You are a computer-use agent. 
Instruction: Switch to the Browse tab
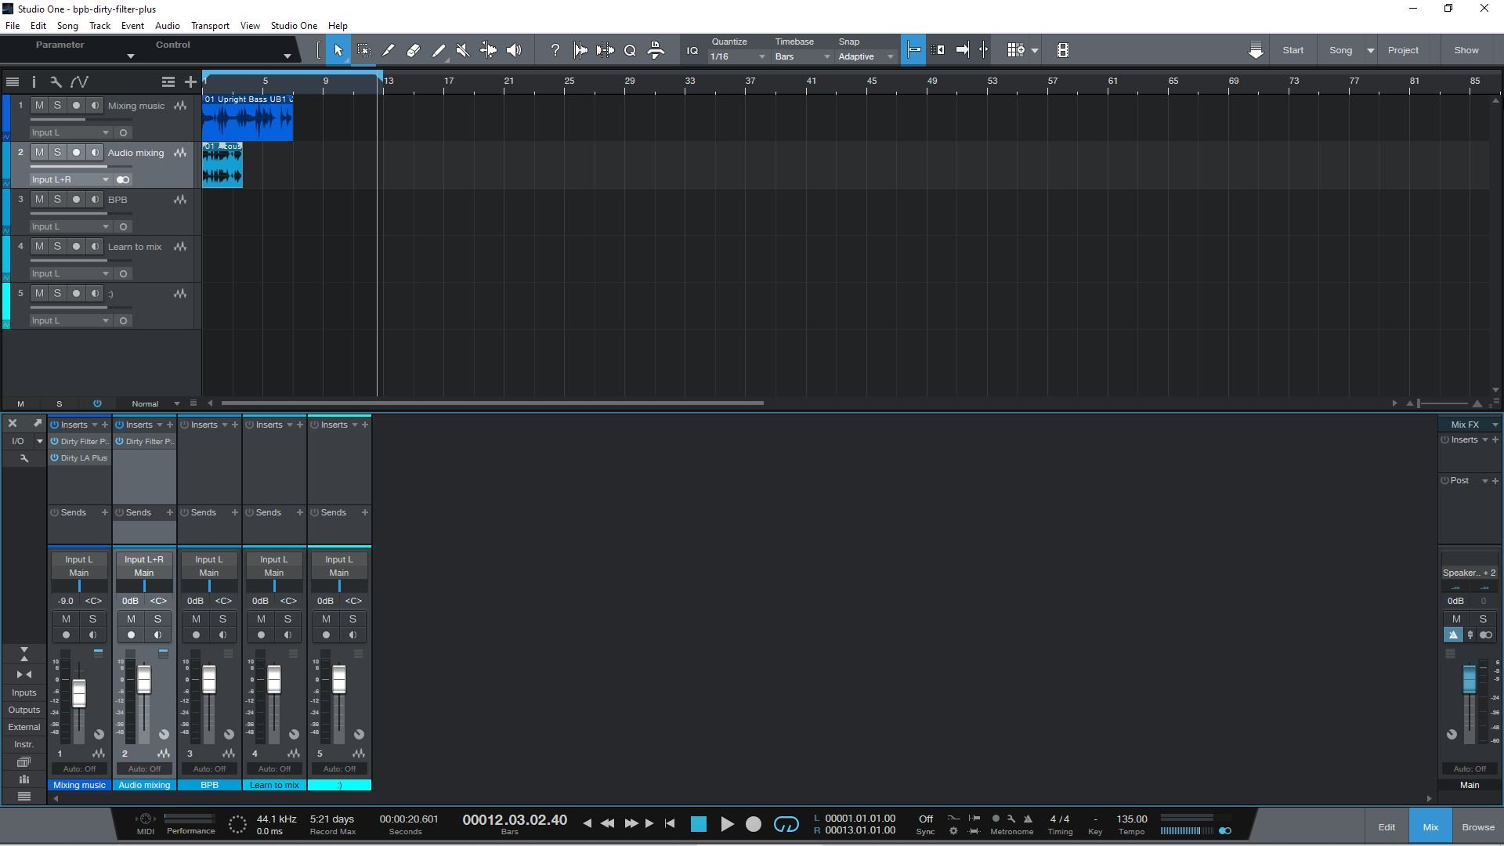tap(1477, 827)
